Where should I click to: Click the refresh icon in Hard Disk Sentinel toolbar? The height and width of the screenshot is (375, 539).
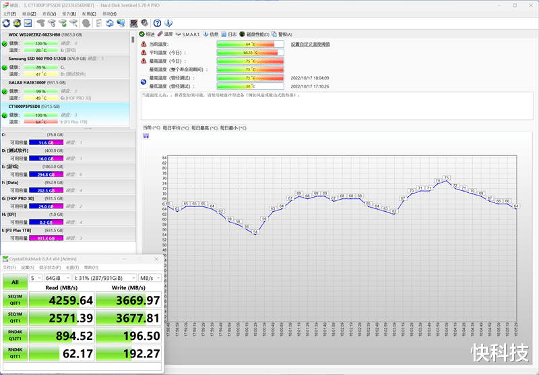(7, 23)
